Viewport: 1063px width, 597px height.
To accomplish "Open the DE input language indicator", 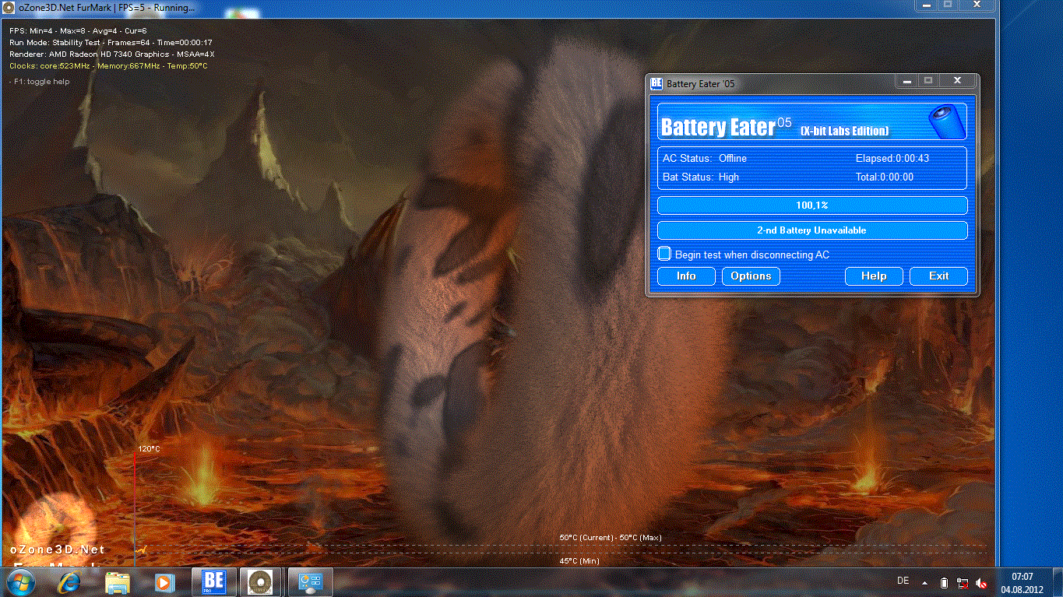I will [903, 581].
